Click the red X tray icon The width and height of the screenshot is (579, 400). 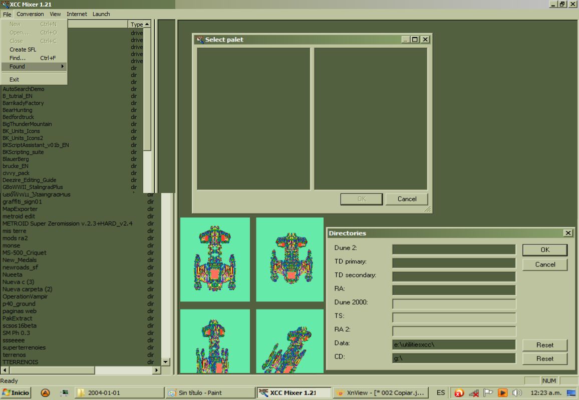459,393
